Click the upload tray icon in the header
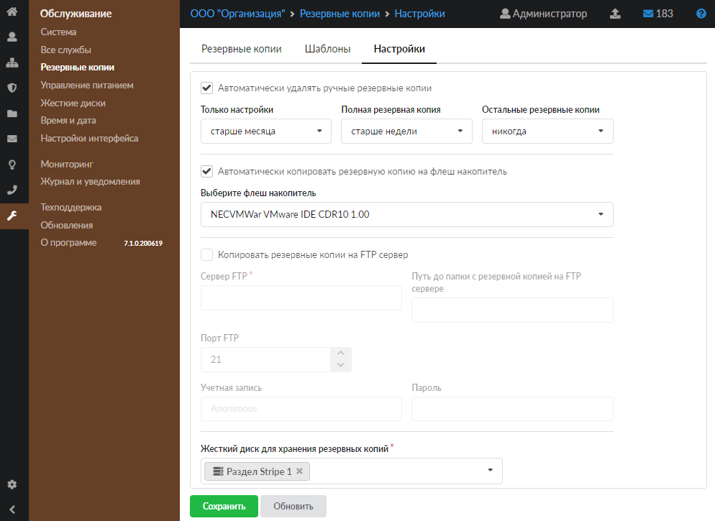This screenshot has height=521, width=715. click(x=615, y=14)
